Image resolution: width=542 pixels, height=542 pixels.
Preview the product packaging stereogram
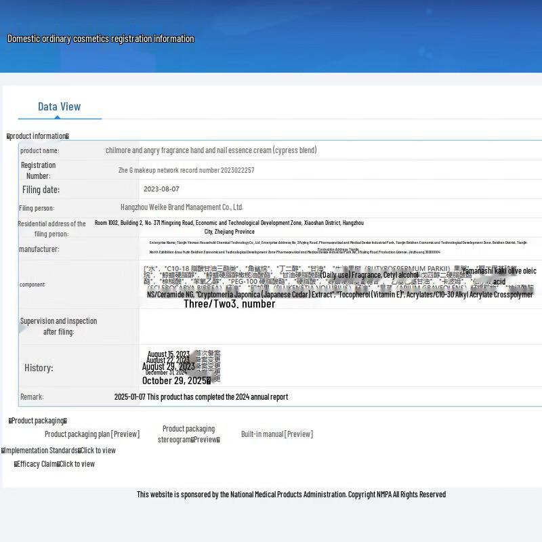tap(188, 434)
